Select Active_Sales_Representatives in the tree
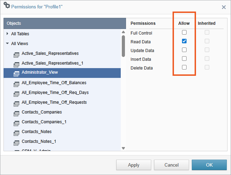This screenshot has height=175, width=231. [x=50, y=53]
